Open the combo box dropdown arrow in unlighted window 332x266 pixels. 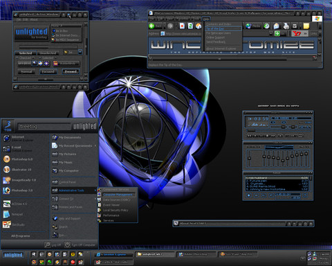click(x=80, y=53)
